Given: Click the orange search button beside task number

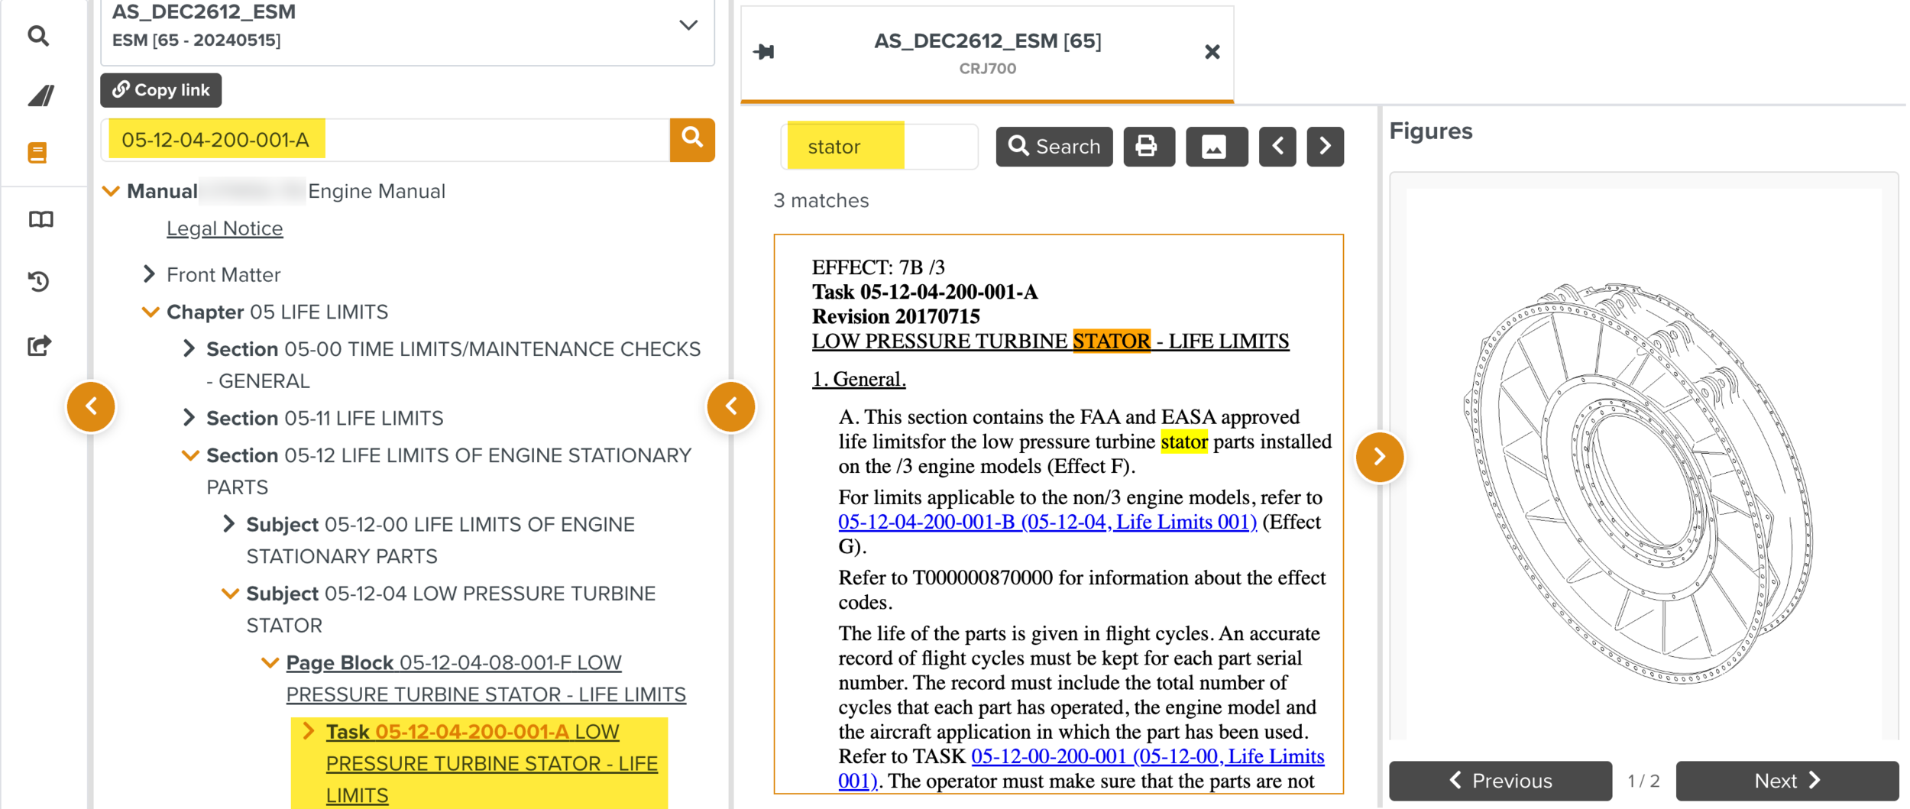Looking at the screenshot, I should click(691, 139).
